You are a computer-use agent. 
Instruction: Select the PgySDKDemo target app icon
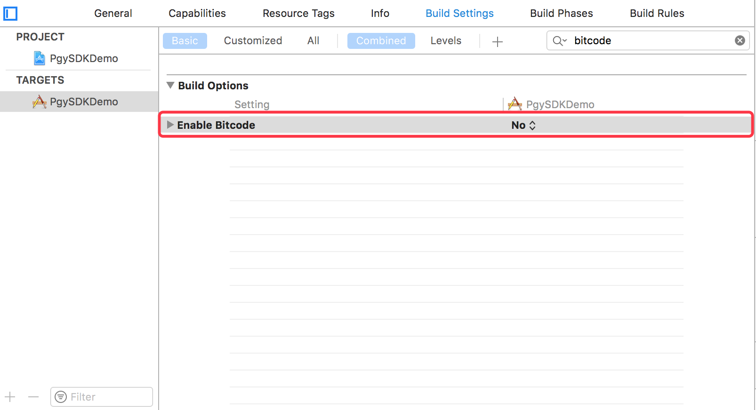(x=40, y=102)
